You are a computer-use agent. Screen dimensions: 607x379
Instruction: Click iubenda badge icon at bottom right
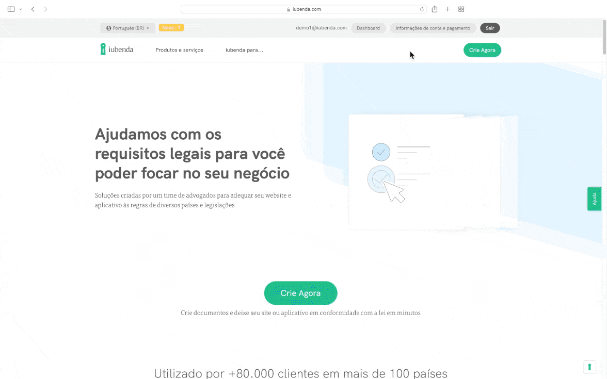click(589, 367)
